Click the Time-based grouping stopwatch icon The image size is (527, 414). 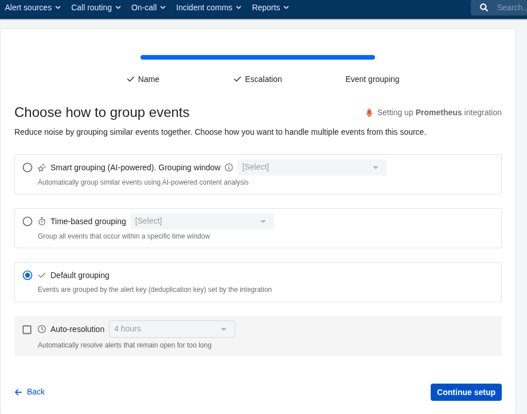[x=42, y=221]
